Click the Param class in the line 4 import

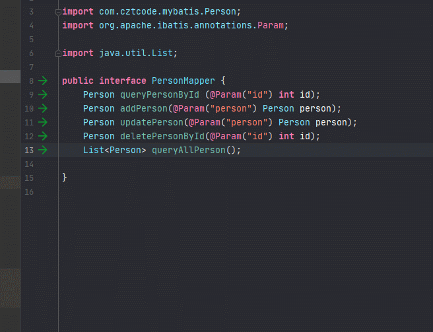[x=271, y=25]
